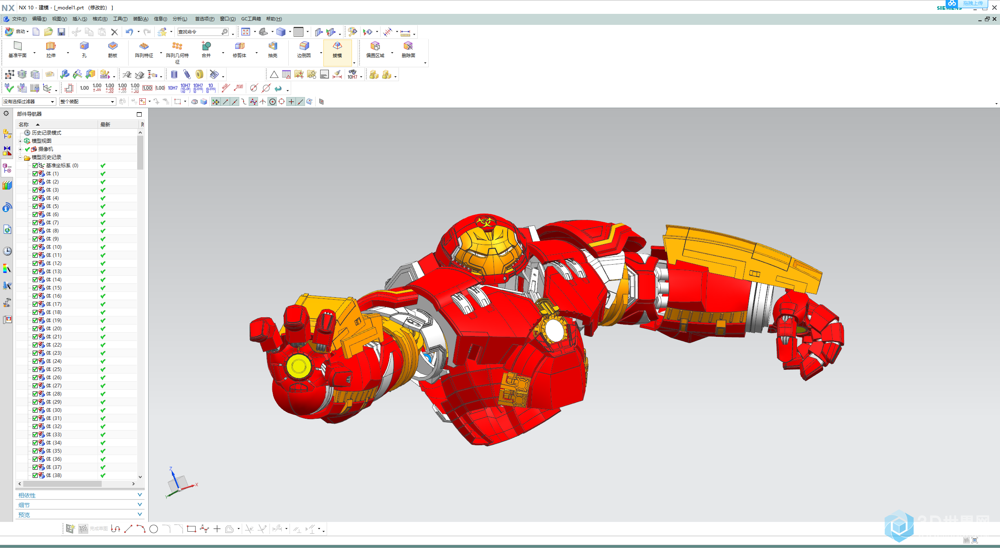Toggle the 体 (20) feature checkbox
1000x548 pixels.
35,329
